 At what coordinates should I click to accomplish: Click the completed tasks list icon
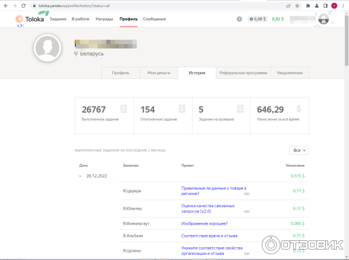pyautogui.click(x=124, y=109)
